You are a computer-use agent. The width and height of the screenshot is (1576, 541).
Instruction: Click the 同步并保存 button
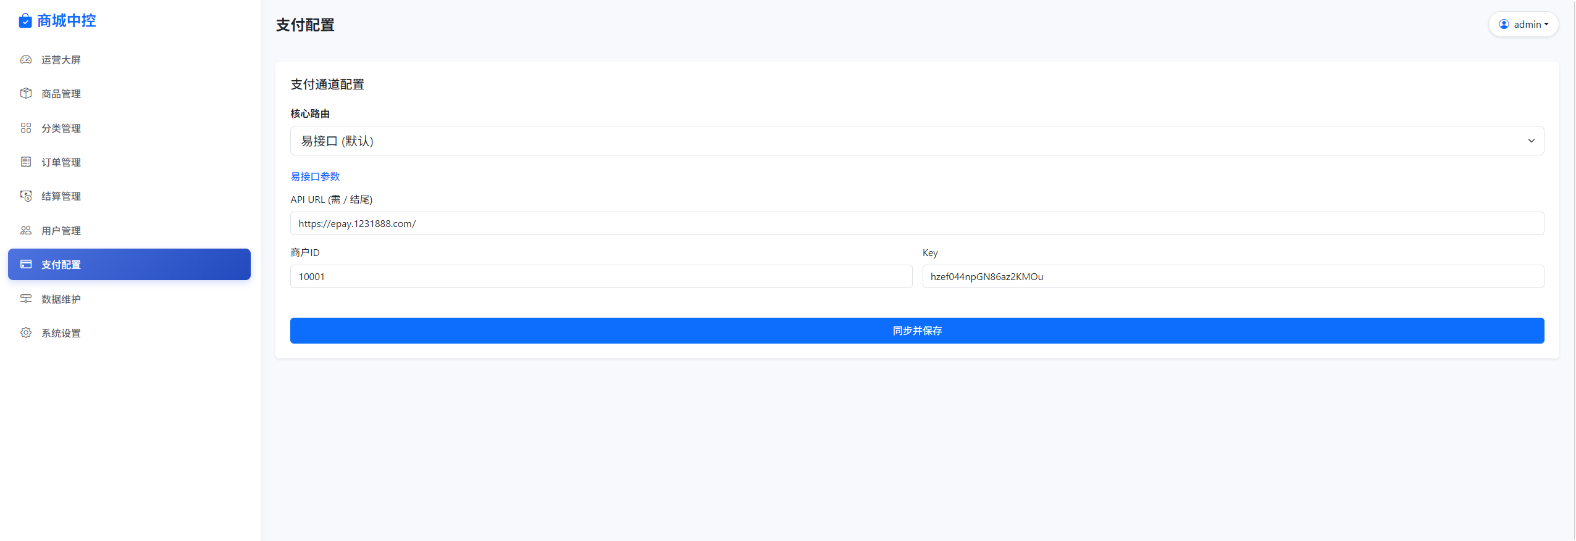click(x=917, y=331)
